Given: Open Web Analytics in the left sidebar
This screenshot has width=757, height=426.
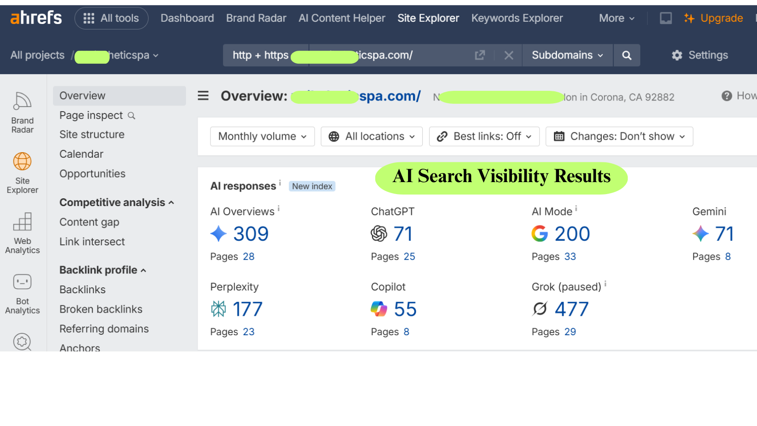Looking at the screenshot, I should (23, 233).
